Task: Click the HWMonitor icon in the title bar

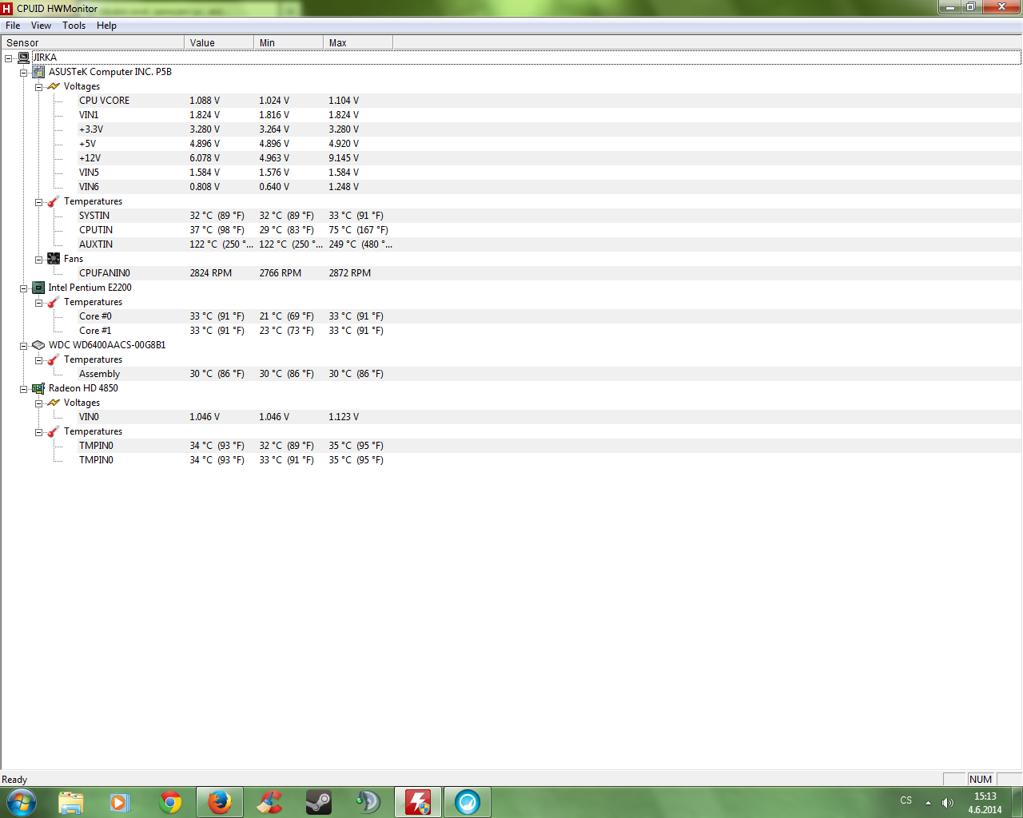Action: coord(7,9)
